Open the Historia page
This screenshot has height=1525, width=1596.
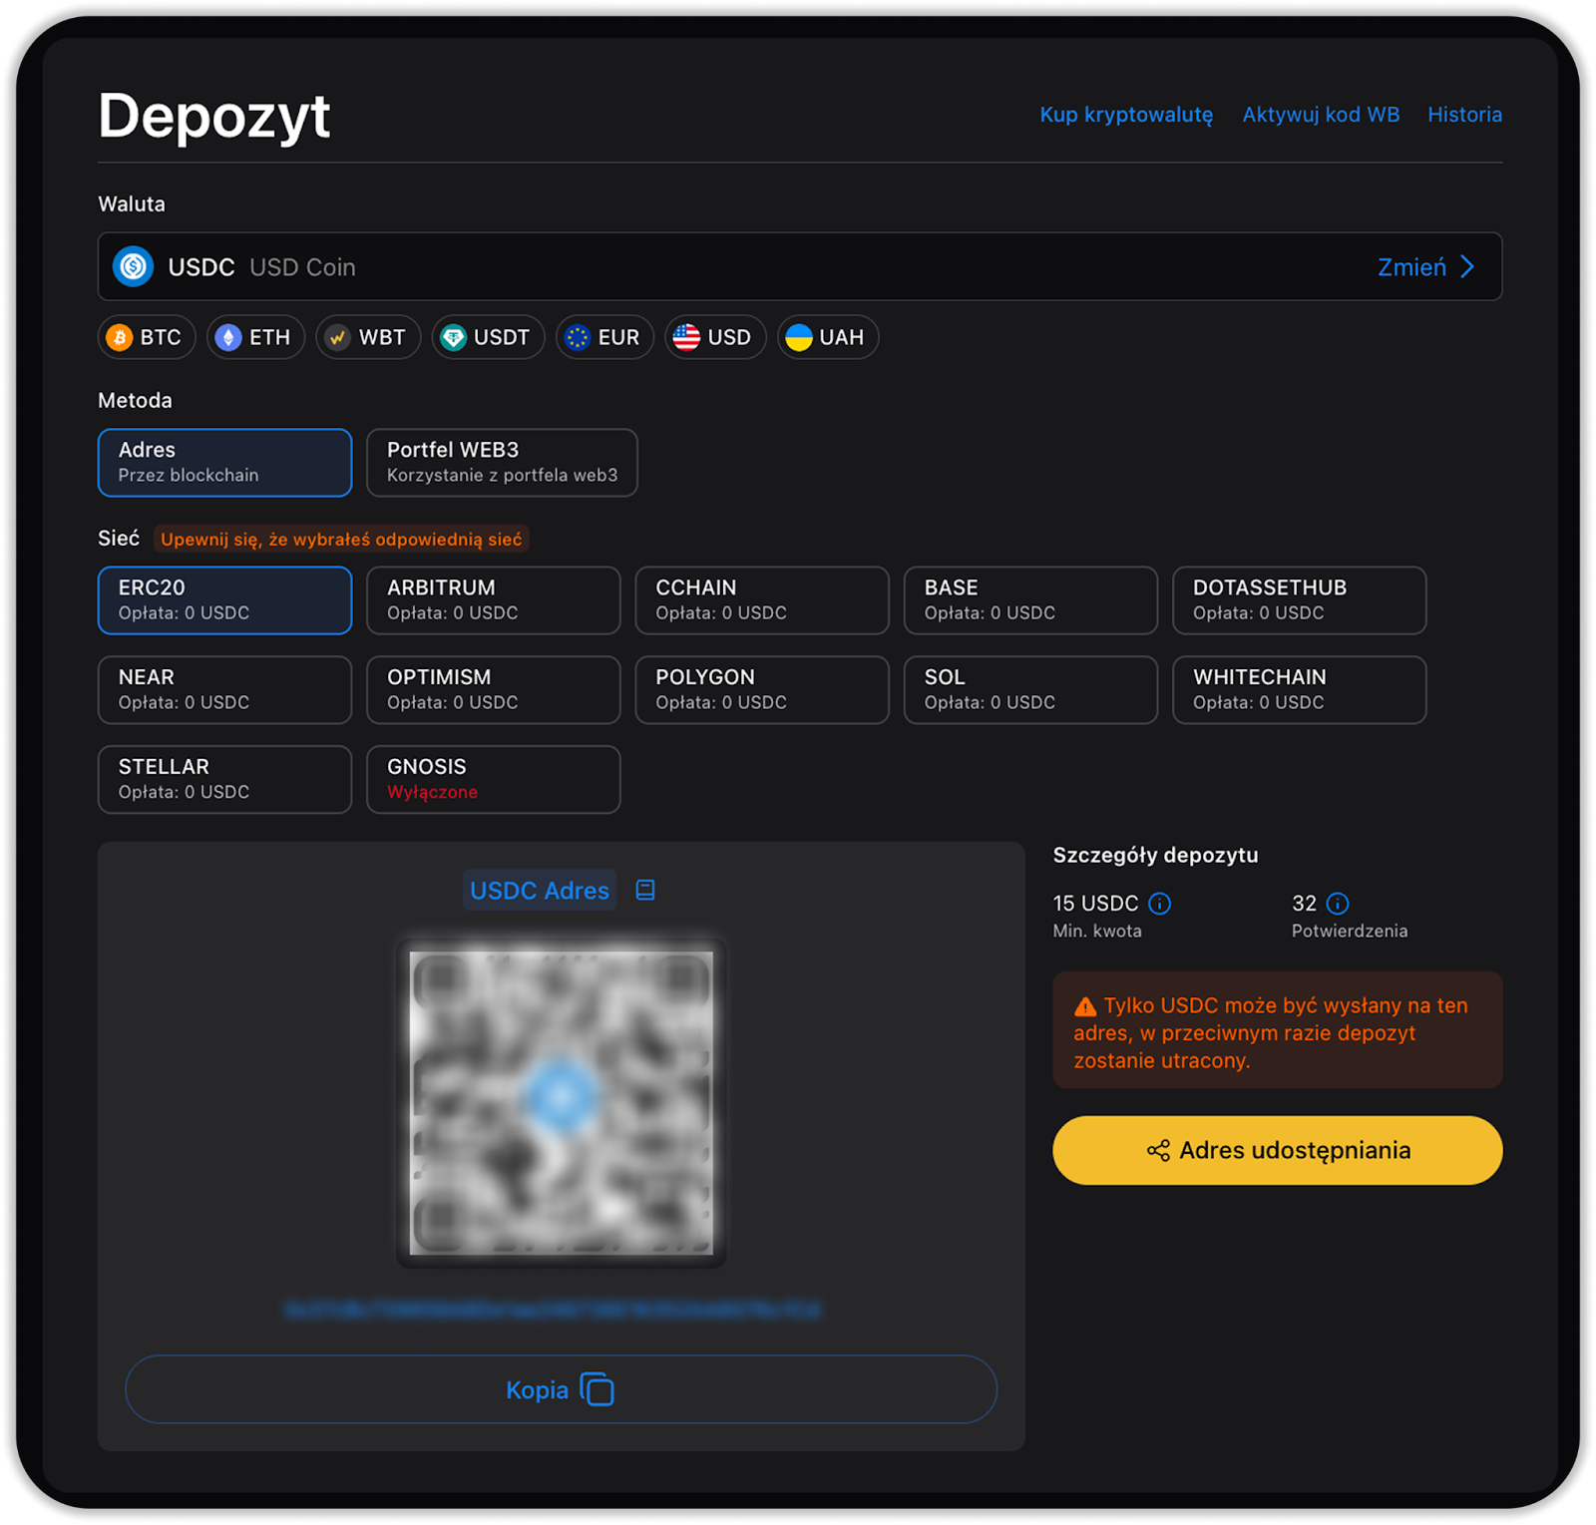(x=1463, y=115)
